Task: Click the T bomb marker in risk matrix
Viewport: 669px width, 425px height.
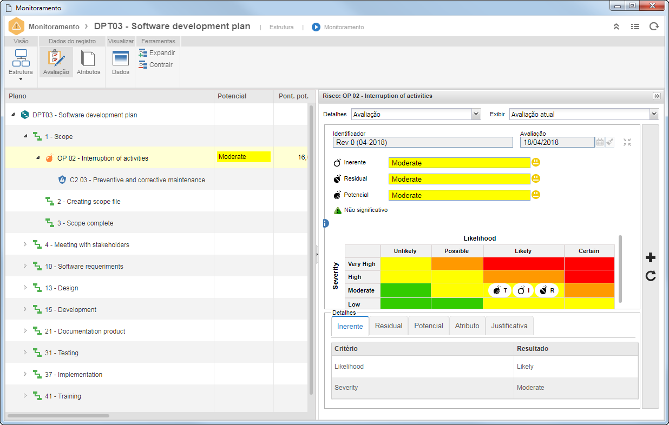Action: pyautogui.click(x=500, y=290)
